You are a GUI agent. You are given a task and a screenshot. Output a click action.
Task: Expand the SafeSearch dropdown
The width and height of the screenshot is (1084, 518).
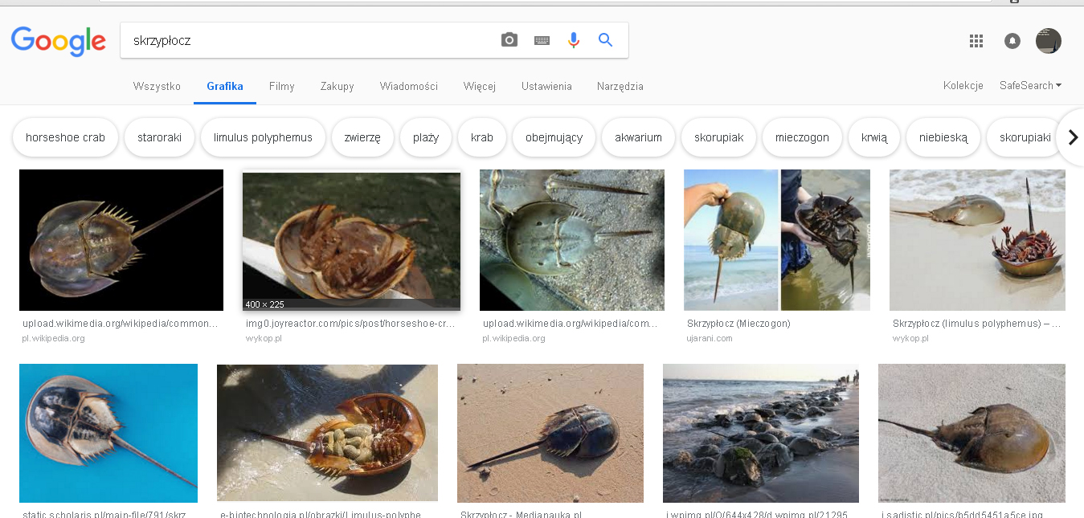pos(1030,86)
